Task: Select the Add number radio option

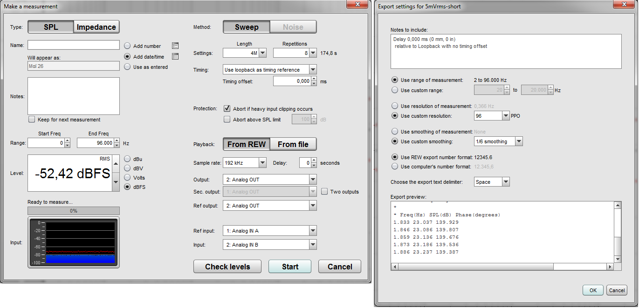Action: (127, 46)
